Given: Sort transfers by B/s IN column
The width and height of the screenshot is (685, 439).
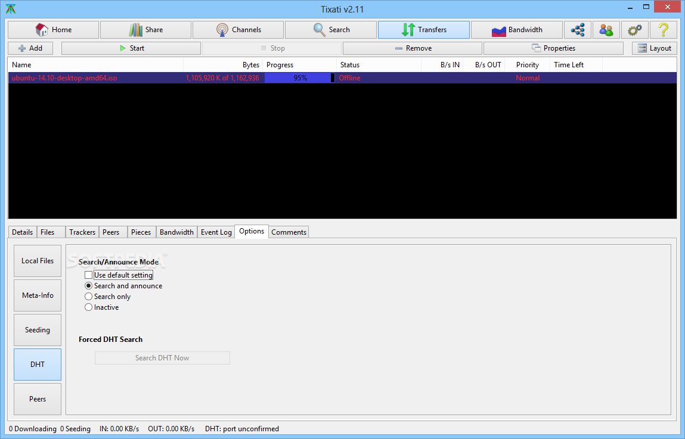Looking at the screenshot, I should tap(442, 64).
